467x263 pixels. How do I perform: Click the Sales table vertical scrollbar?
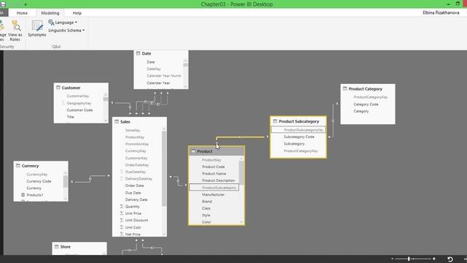click(163, 169)
